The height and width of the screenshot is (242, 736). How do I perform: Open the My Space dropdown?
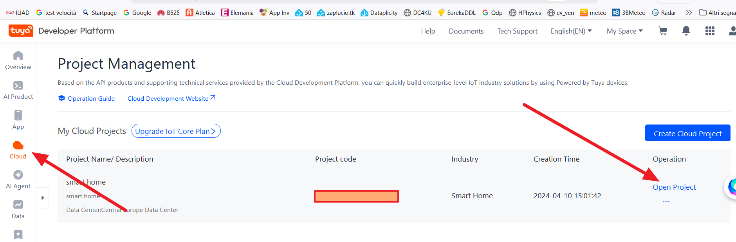[624, 31]
